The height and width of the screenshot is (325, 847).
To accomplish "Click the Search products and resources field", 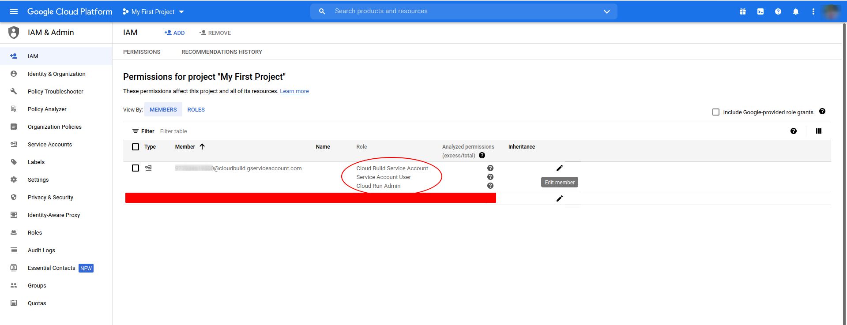I will point(463,11).
